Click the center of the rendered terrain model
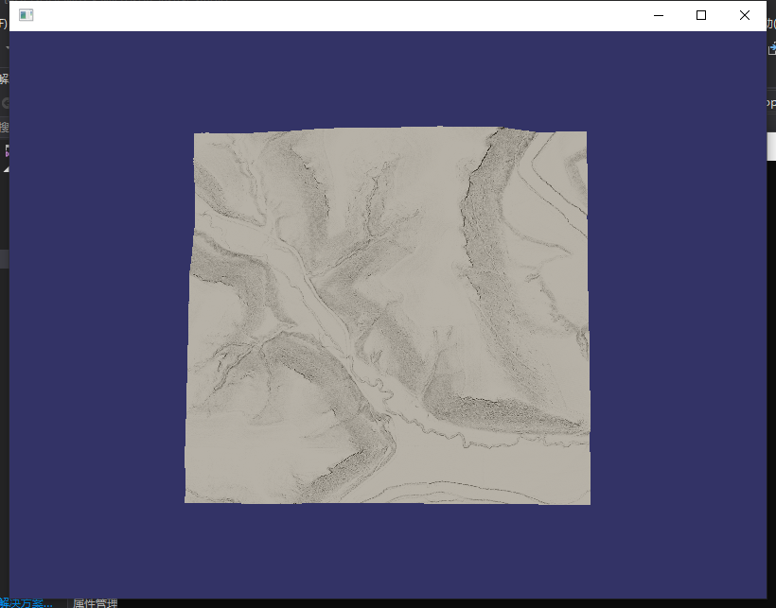 (388, 317)
